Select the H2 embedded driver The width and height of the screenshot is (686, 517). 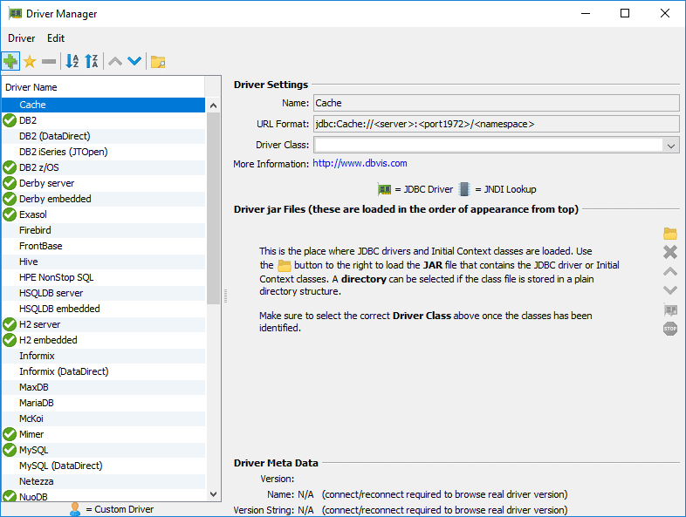tap(103, 340)
